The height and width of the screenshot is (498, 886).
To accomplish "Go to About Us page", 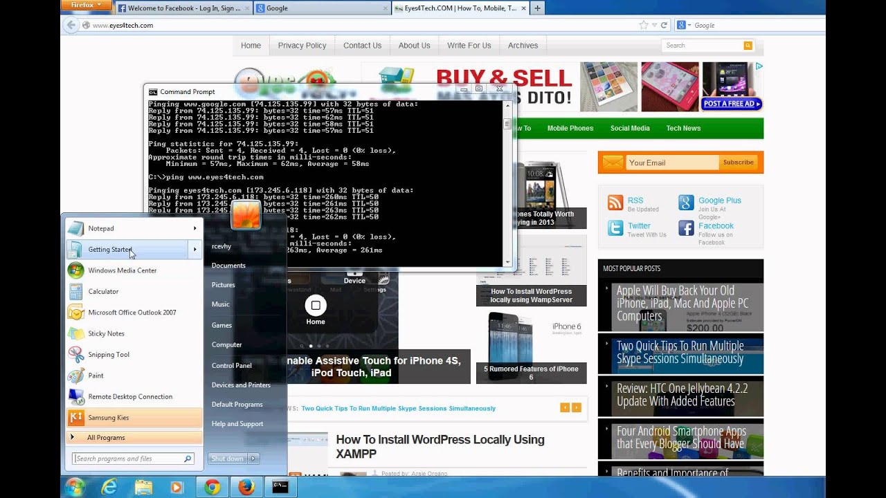I will [414, 46].
